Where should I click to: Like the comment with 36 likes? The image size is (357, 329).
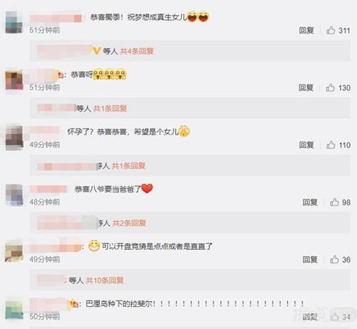pos(334,259)
